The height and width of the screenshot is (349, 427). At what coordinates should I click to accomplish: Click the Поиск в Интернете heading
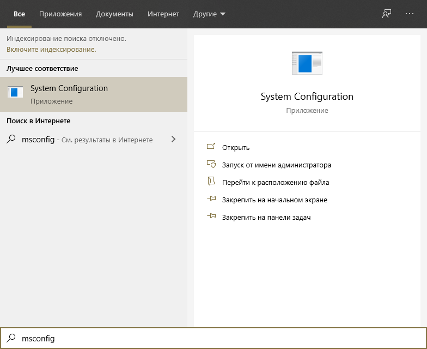click(x=38, y=121)
